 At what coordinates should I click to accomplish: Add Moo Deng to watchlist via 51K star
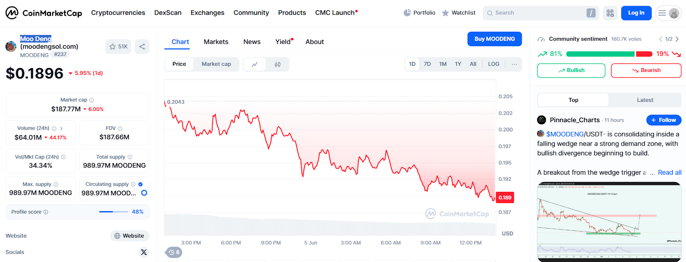[x=118, y=47]
